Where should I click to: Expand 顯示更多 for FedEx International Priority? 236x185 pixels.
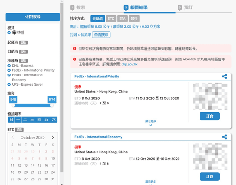pyautogui.click(x=150, y=123)
